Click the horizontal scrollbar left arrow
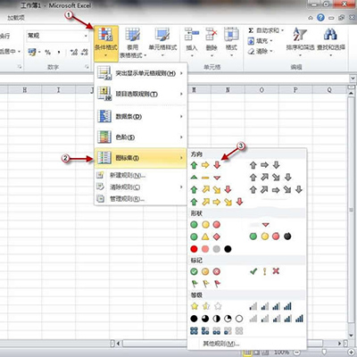357x357 pixels. 119,344
